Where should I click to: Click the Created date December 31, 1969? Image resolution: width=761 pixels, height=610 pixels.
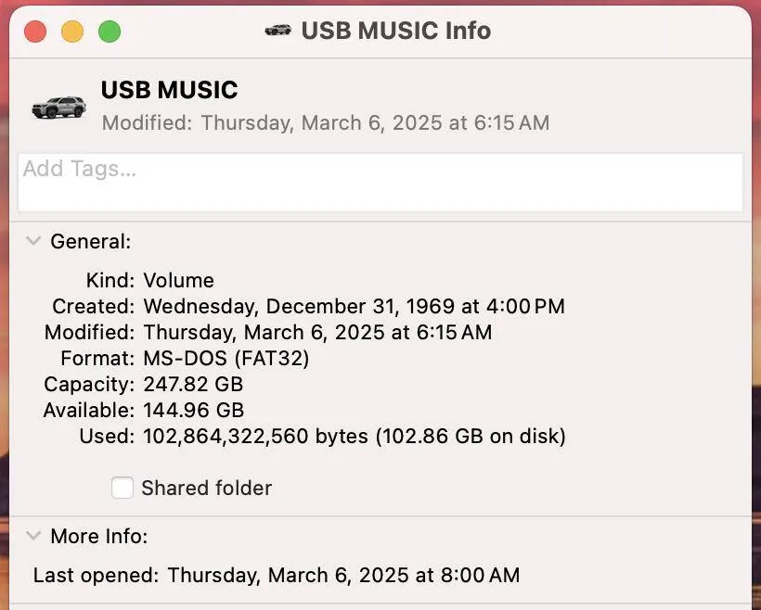(x=354, y=306)
